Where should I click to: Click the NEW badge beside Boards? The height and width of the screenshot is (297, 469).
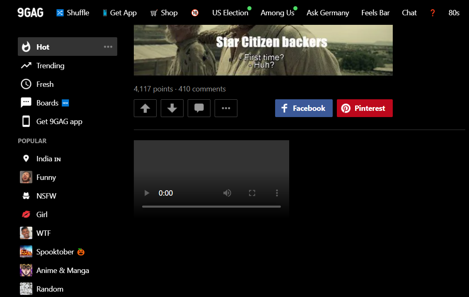click(x=65, y=103)
